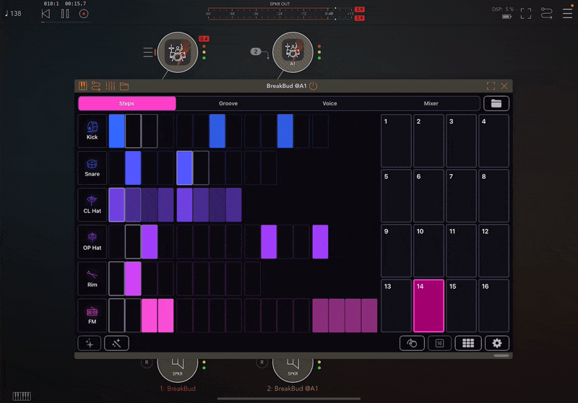
Task: Select pattern slot 10
Action: 428,251
